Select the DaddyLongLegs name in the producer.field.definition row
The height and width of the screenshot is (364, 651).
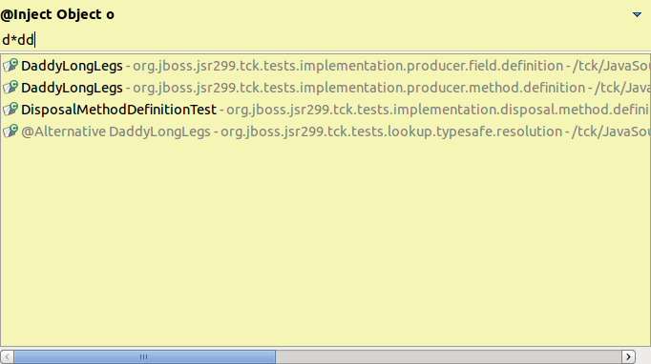click(72, 66)
